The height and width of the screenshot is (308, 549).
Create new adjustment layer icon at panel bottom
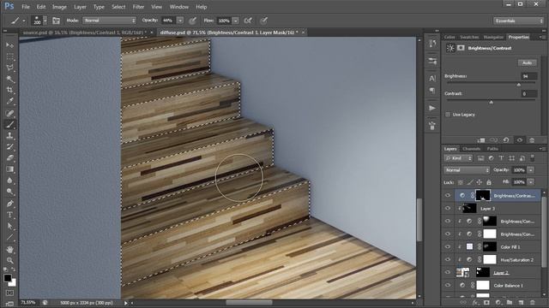498,302
